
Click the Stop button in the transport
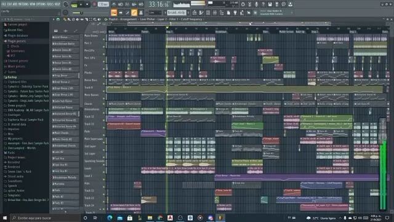click(87, 4)
